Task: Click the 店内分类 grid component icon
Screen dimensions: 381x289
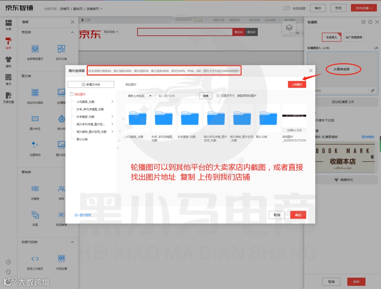Action: click(x=61, y=49)
